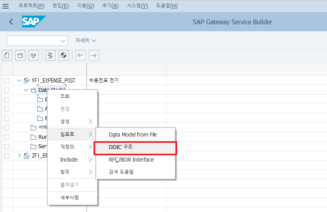Tick the checkbox beside folder starting with A
This screenshot has width=327, height=212.
(x=7, y=109)
